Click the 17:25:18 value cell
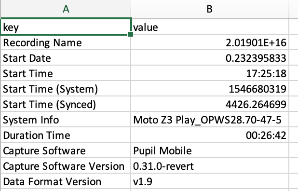This screenshot has height=191, width=298. click(210, 73)
